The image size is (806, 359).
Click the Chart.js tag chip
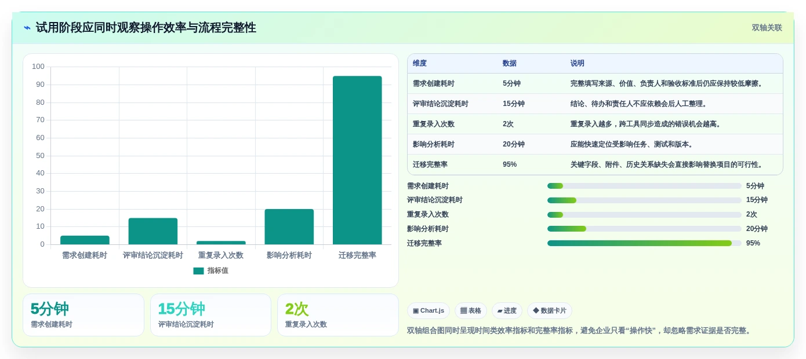click(x=429, y=311)
